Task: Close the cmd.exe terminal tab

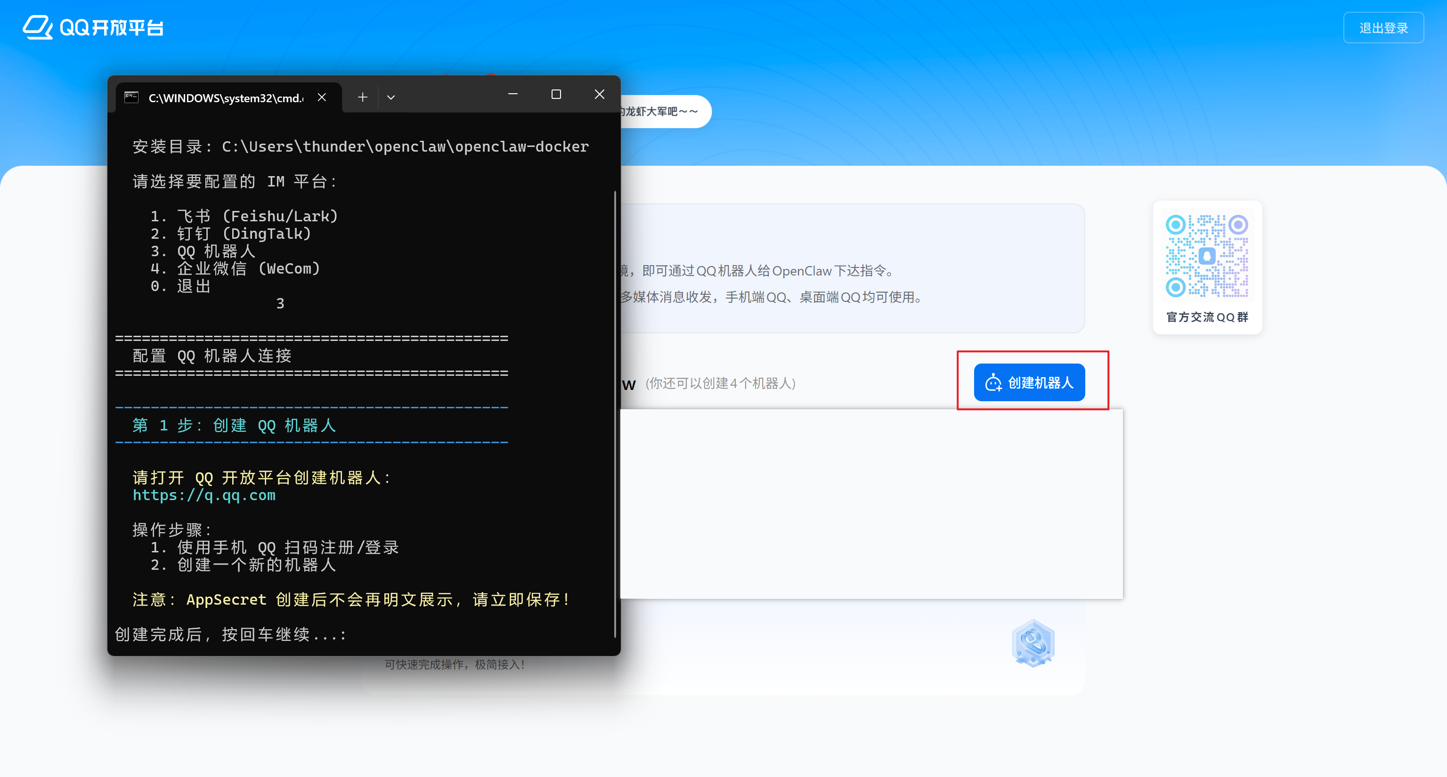Action: [322, 97]
